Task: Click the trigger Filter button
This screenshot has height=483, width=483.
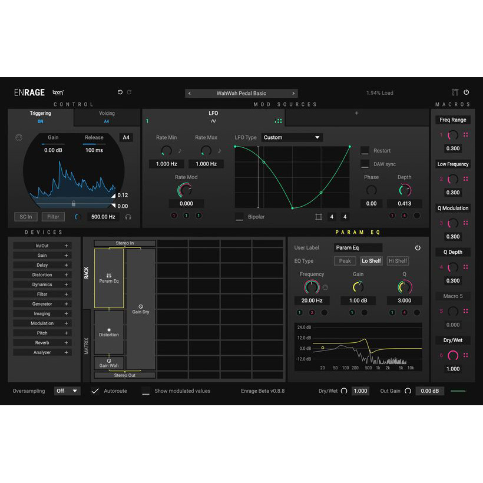Action: [53, 217]
